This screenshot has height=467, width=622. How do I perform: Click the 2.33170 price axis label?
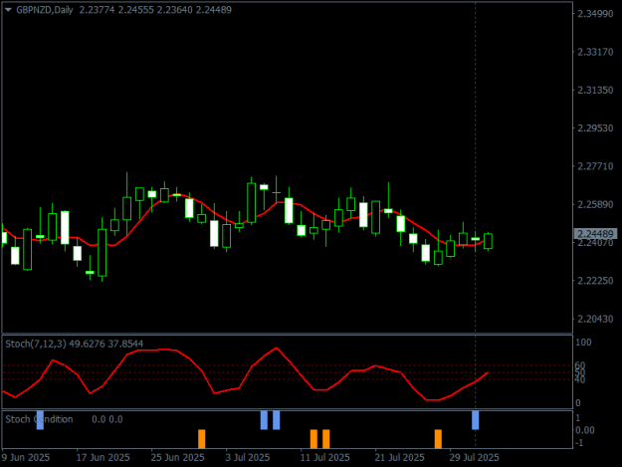595,52
